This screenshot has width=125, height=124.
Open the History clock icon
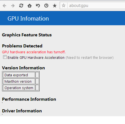click(x=46, y=6)
